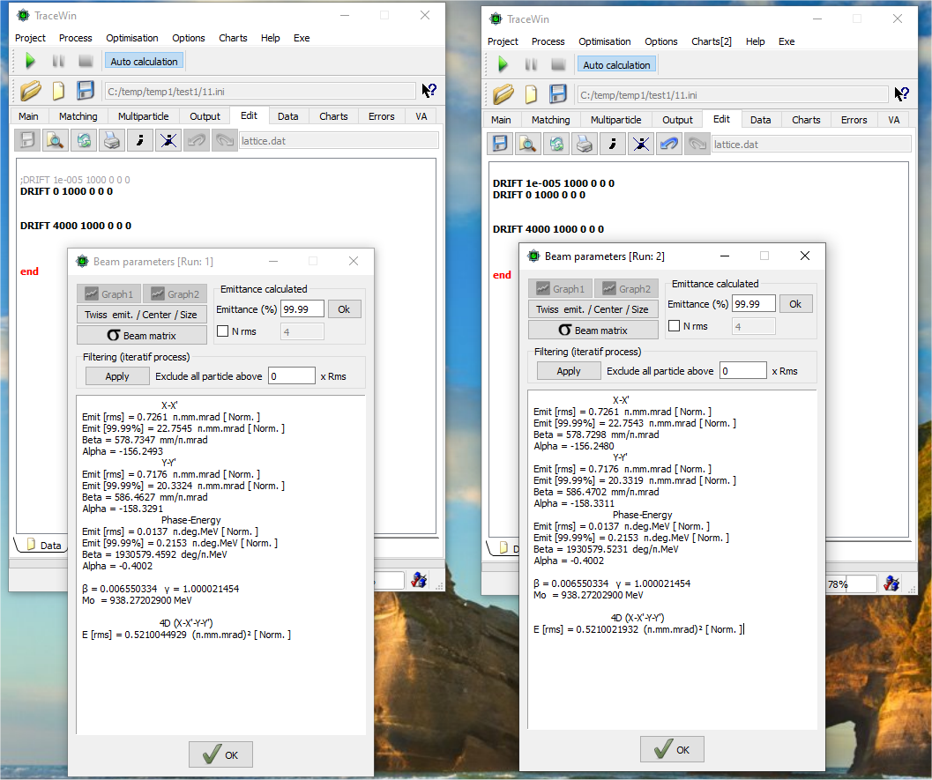Enable N rms checkbox in Run 1 dialog
932x780 pixels.
tap(223, 331)
